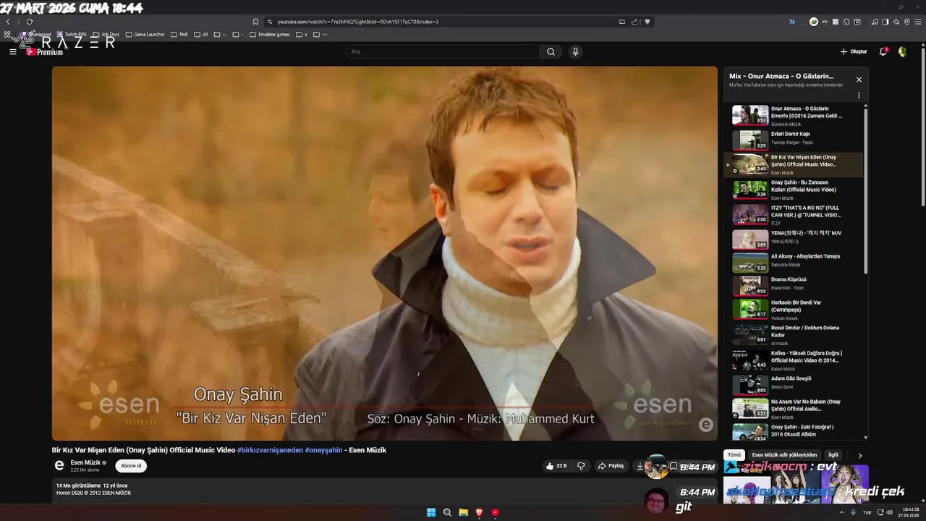926x521 pixels.
Task: Open YouTube notifications bell
Action: (883, 51)
